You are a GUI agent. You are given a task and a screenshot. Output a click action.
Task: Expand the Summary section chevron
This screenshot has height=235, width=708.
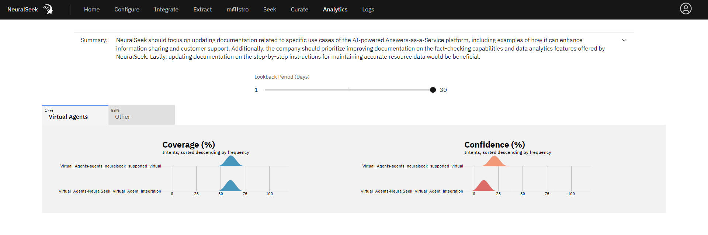(624, 40)
